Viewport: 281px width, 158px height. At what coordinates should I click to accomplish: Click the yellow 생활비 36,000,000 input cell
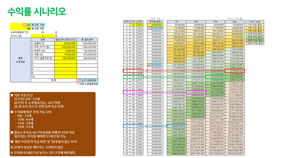point(66,44)
